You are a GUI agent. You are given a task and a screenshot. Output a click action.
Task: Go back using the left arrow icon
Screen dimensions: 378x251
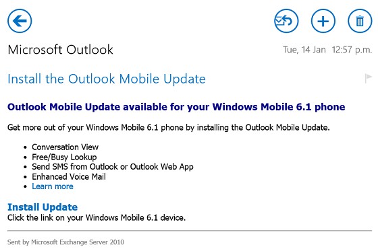(20, 21)
